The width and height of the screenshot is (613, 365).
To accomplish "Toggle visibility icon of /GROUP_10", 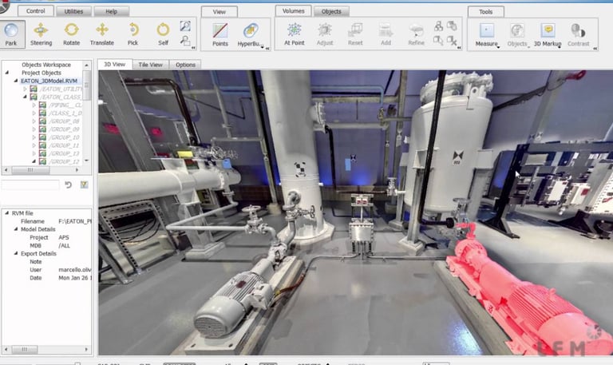I will tap(42, 137).
